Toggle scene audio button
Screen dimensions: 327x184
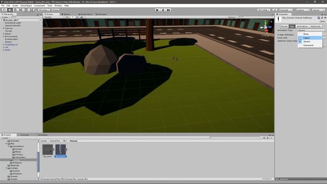77,17
